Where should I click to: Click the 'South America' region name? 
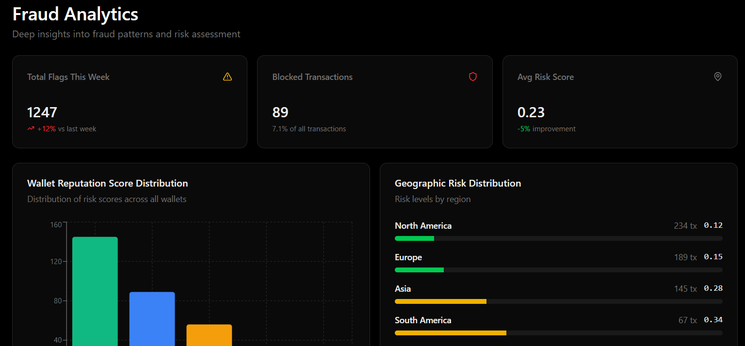423,320
